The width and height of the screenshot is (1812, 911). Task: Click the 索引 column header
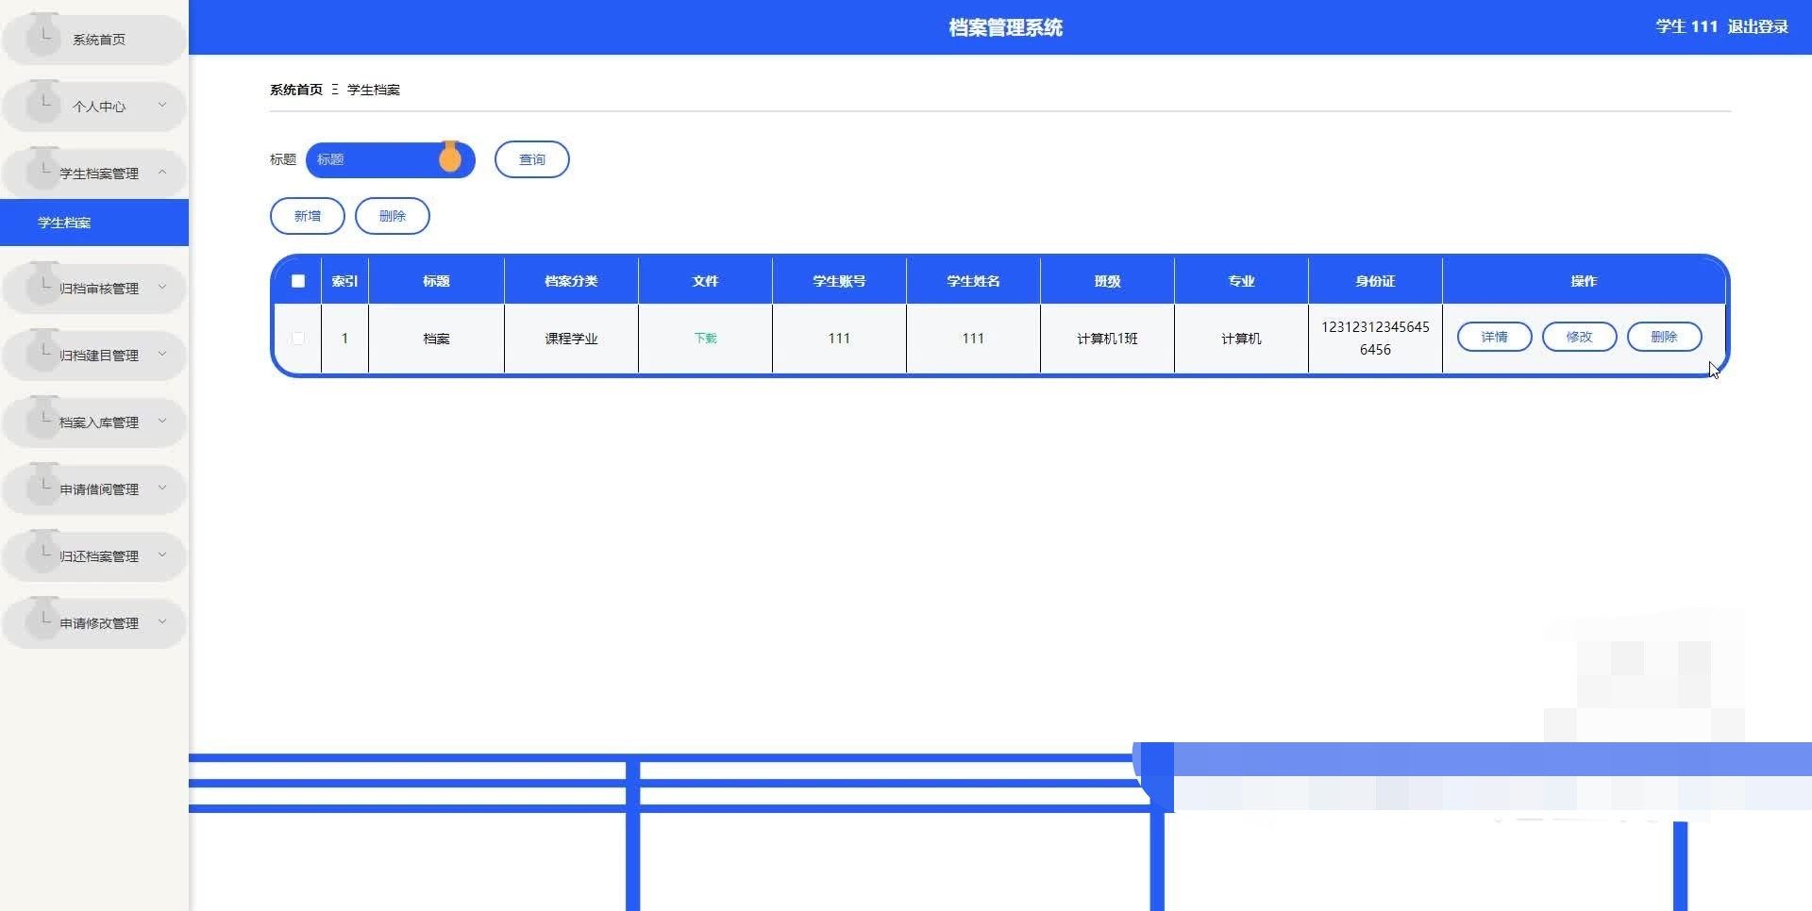[x=344, y=281]
